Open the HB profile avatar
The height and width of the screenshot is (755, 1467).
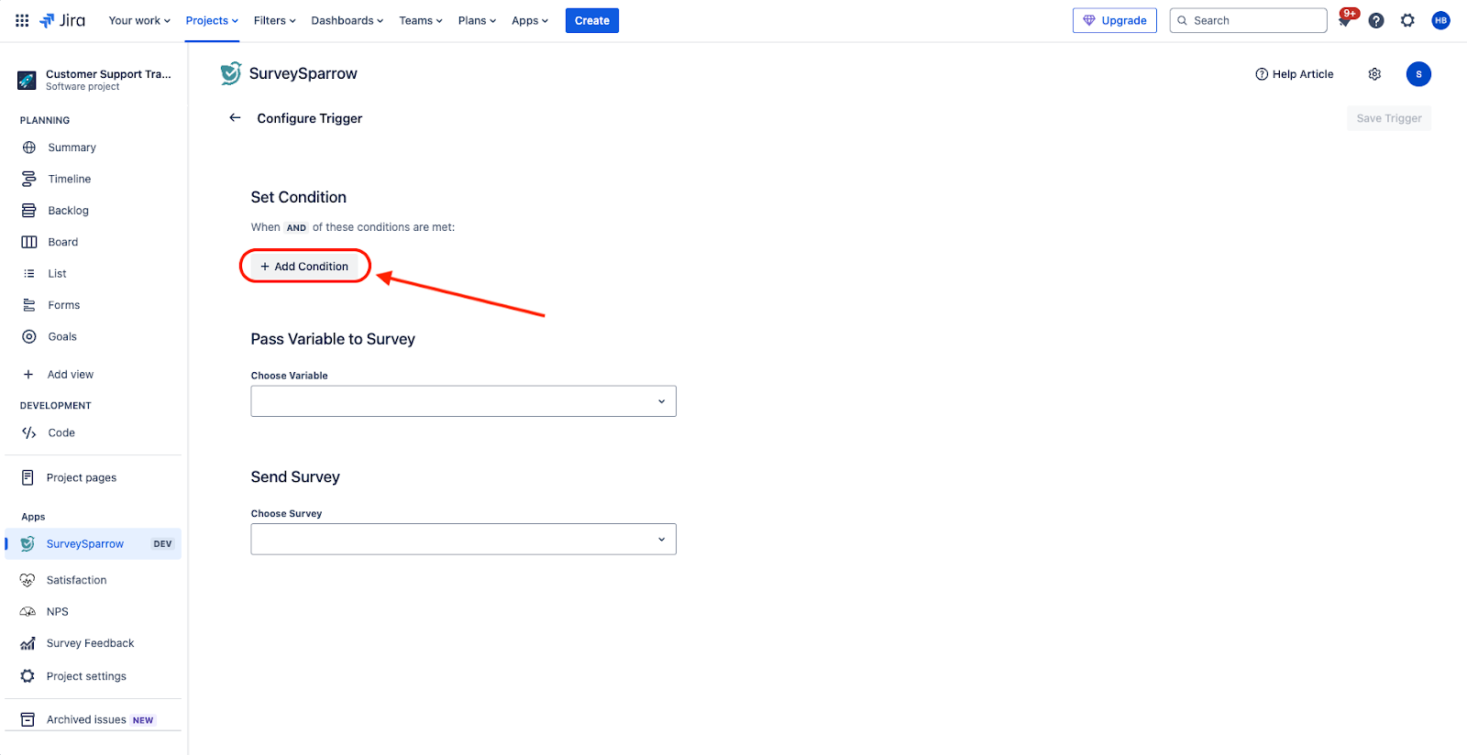point(1440,20)
